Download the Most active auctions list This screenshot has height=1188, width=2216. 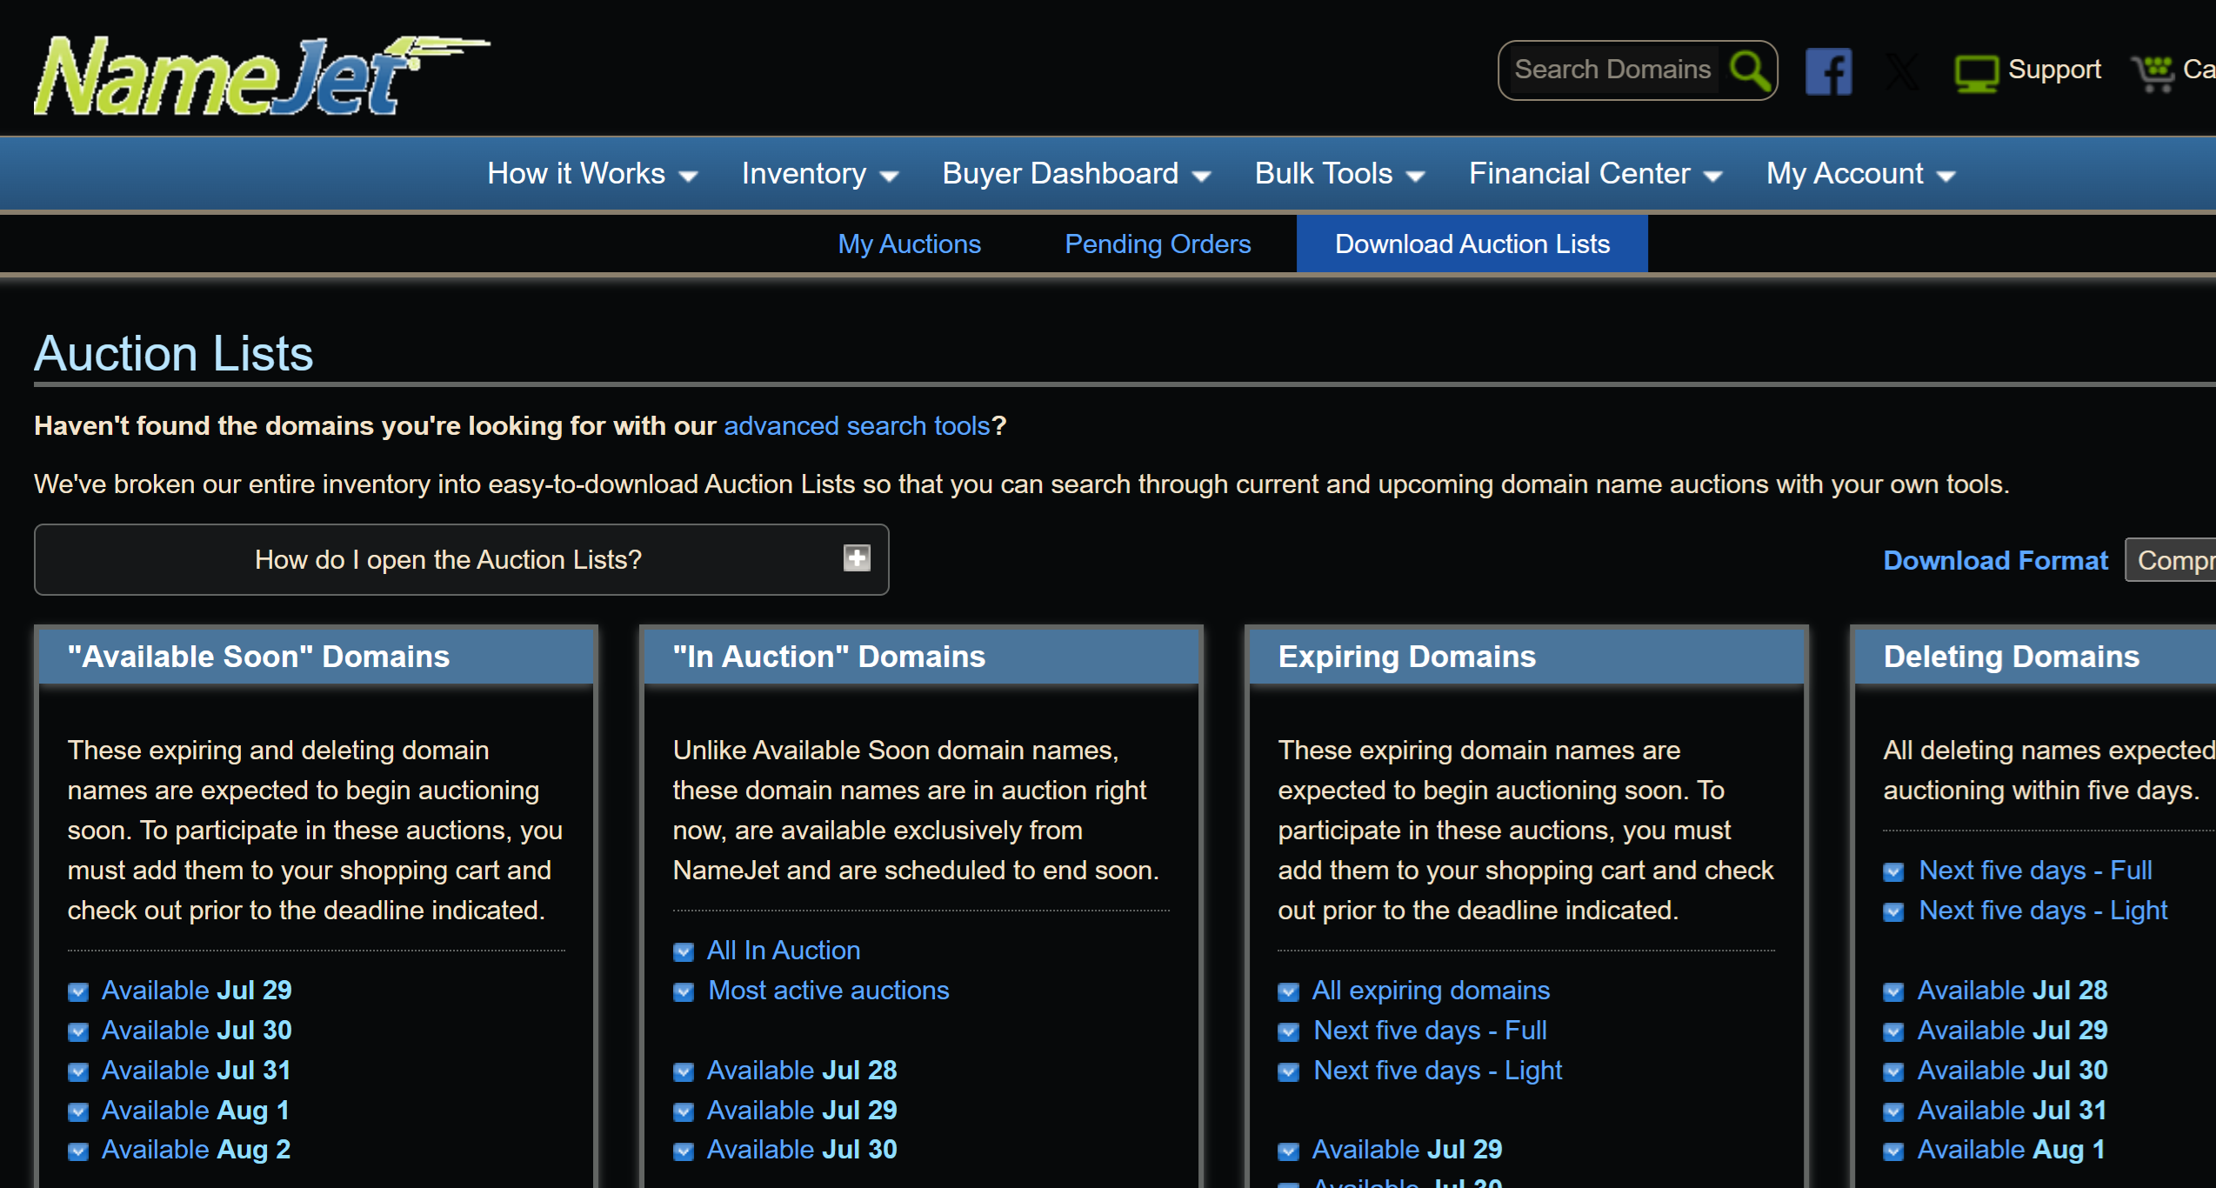(828, 991)
